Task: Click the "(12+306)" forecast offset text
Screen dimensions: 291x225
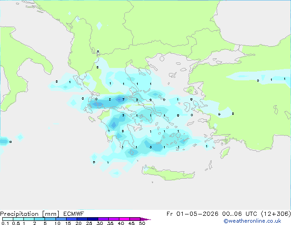Action: pos(276,214)
